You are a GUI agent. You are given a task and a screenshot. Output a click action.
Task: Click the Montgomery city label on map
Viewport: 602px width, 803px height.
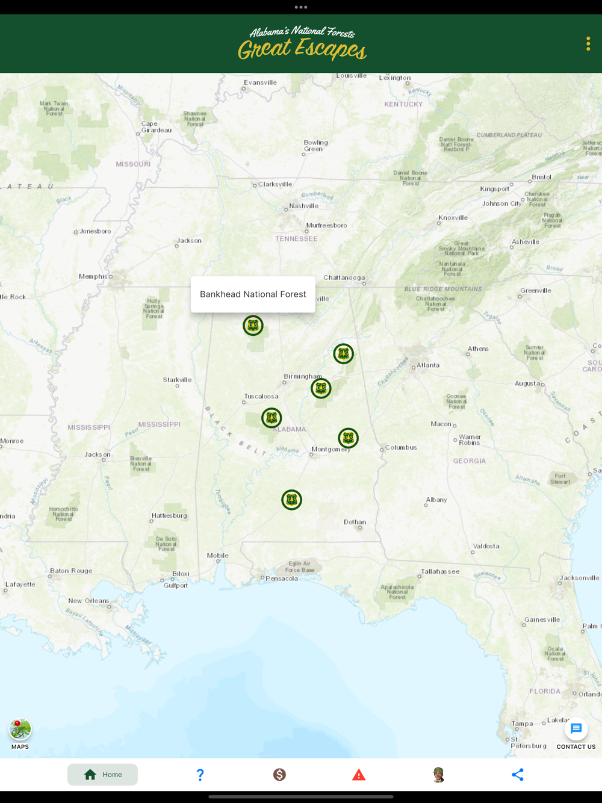click(330, 450)
